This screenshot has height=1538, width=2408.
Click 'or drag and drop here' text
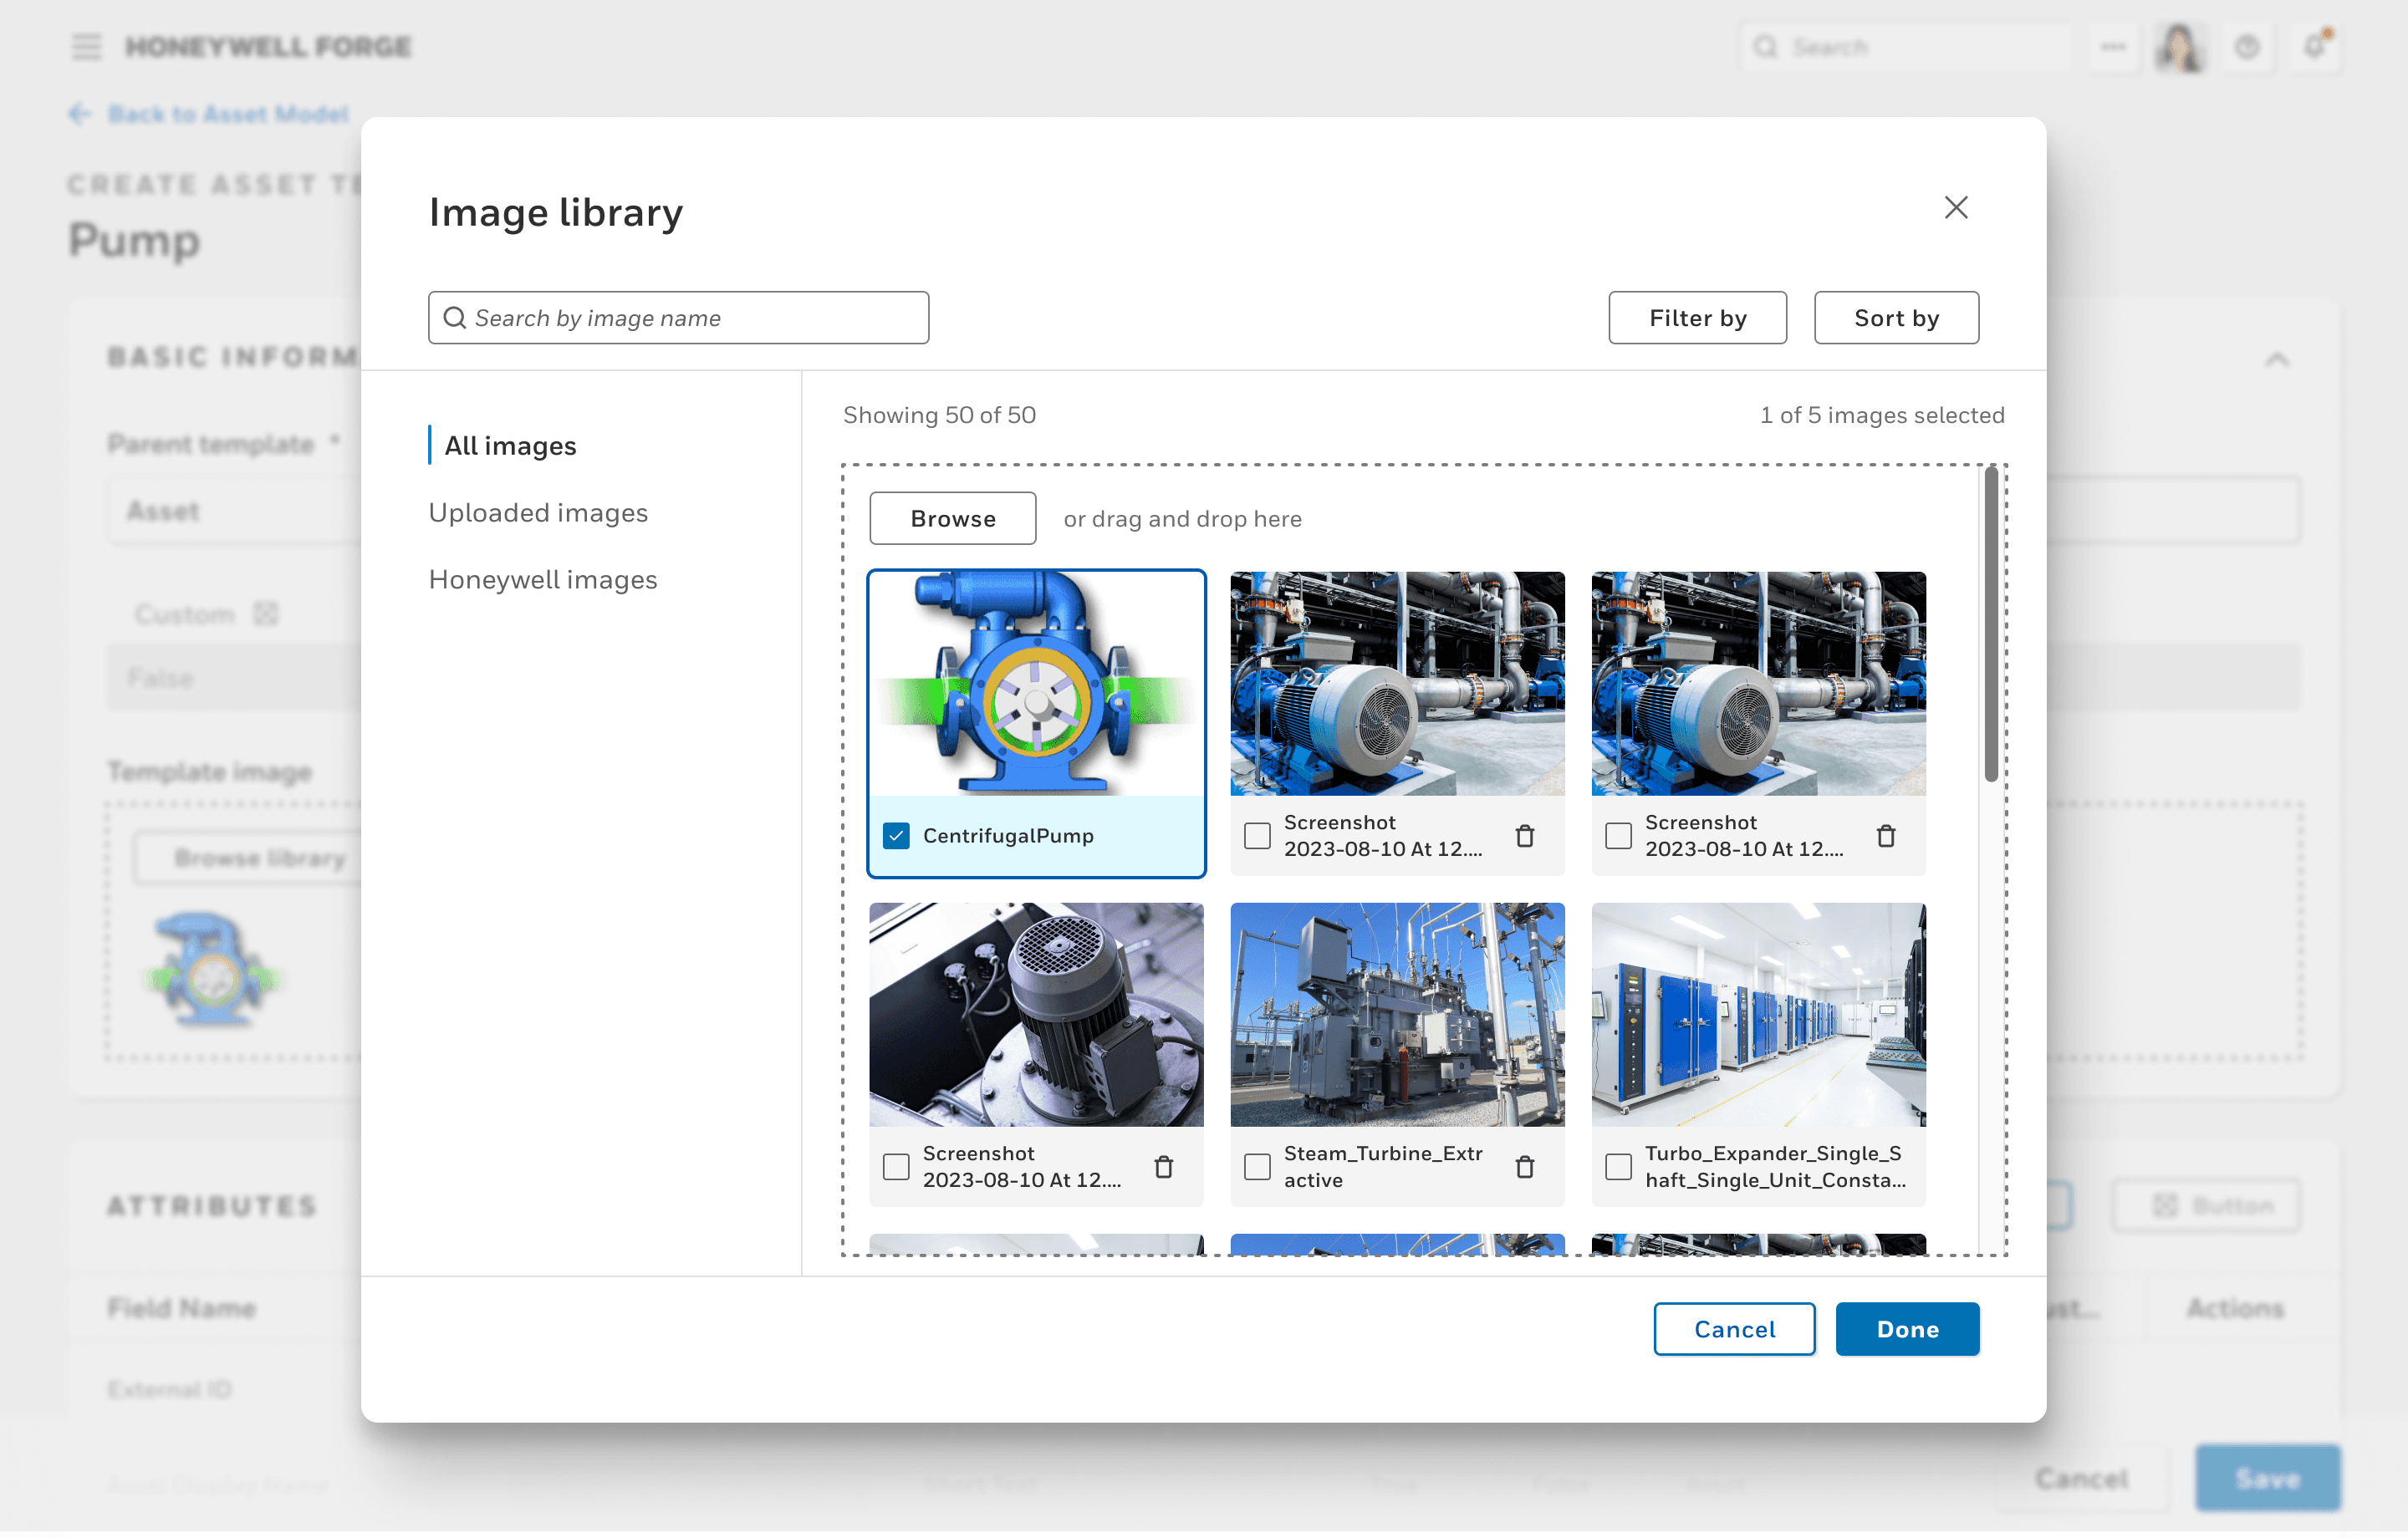tap(1182, 519)
